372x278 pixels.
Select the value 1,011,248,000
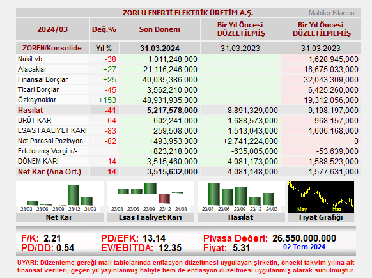(173, 59)
